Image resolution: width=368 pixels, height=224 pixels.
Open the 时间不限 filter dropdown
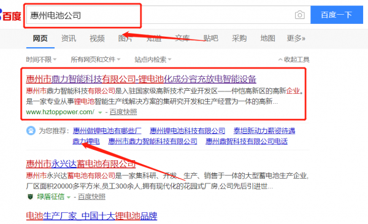41,60
